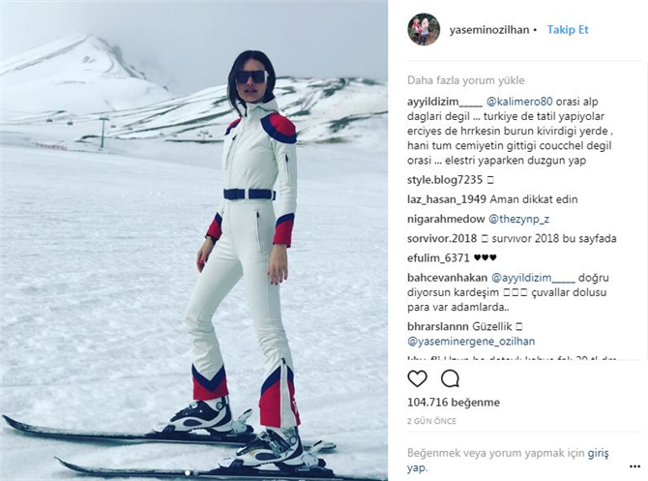648x481 pixels.
Task: View sorvivor.2018 commenter profile
Action: click(442, 239)
